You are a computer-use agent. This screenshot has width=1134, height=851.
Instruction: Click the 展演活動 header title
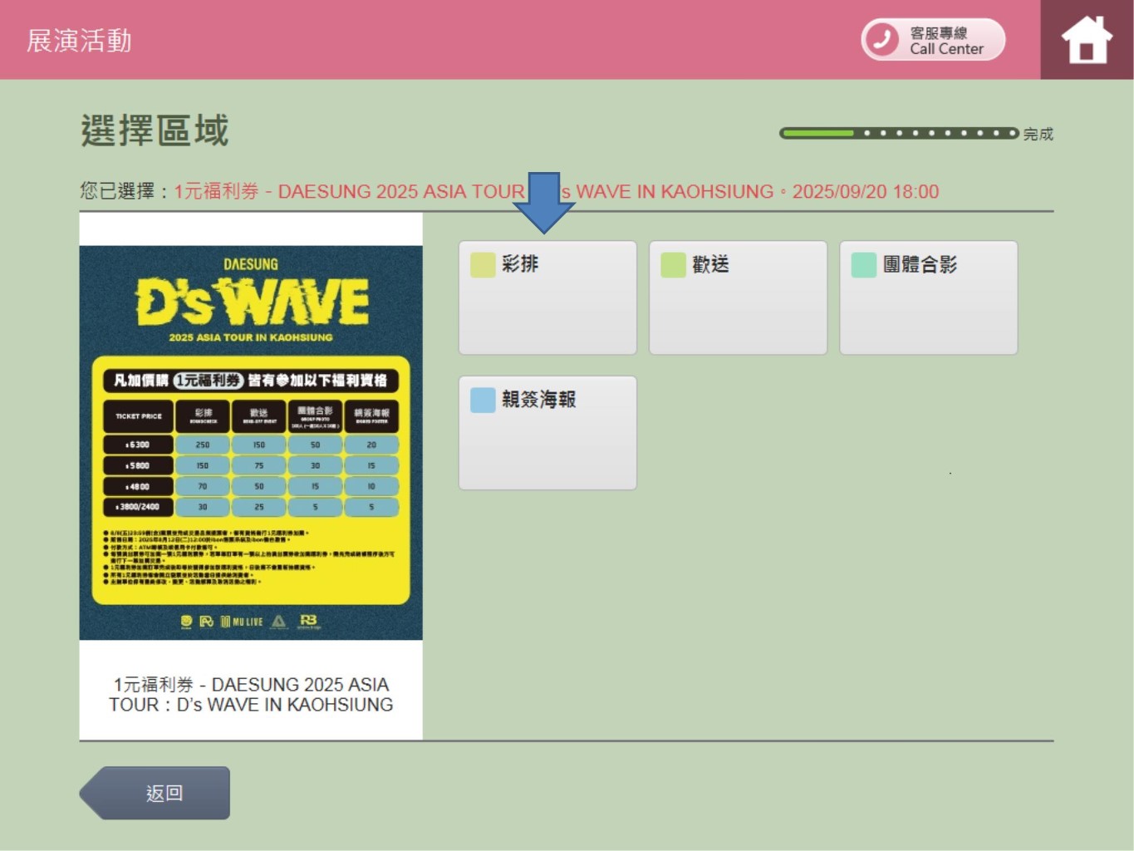tap(79, 41)
